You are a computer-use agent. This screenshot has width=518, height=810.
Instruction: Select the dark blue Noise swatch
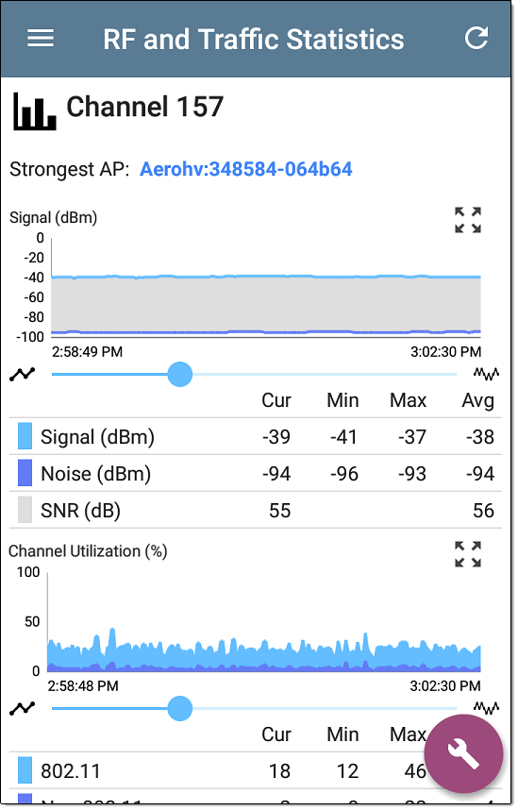pyautogui.click(x=25, y=473)
